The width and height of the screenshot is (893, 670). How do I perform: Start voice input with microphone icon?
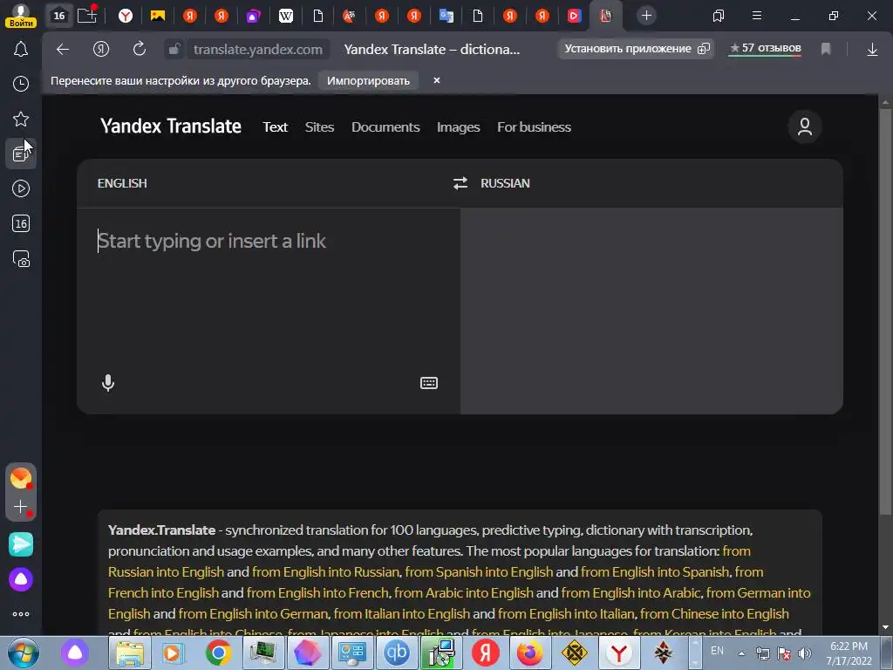pos(107,383)
